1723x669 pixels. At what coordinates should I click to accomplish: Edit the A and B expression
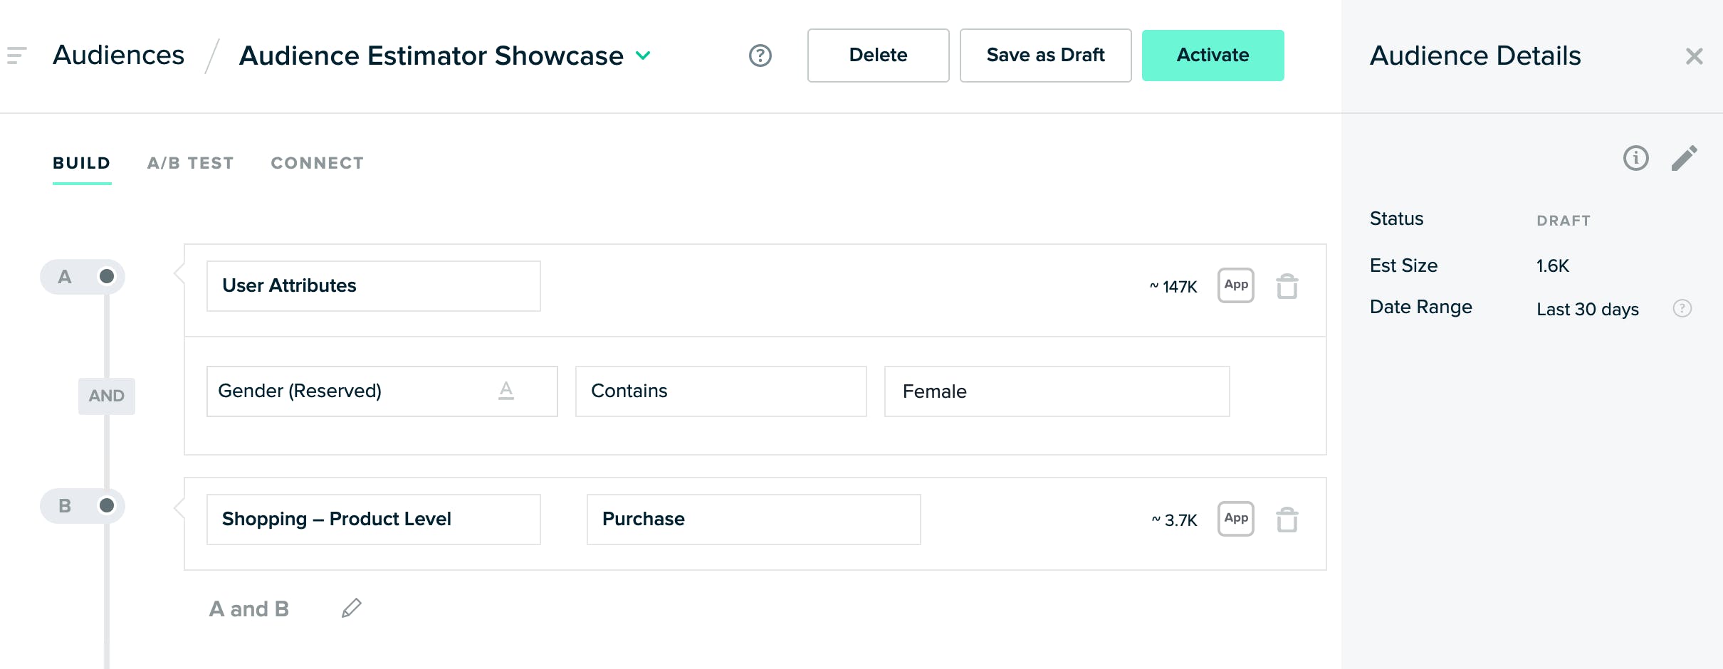[352, 609]
